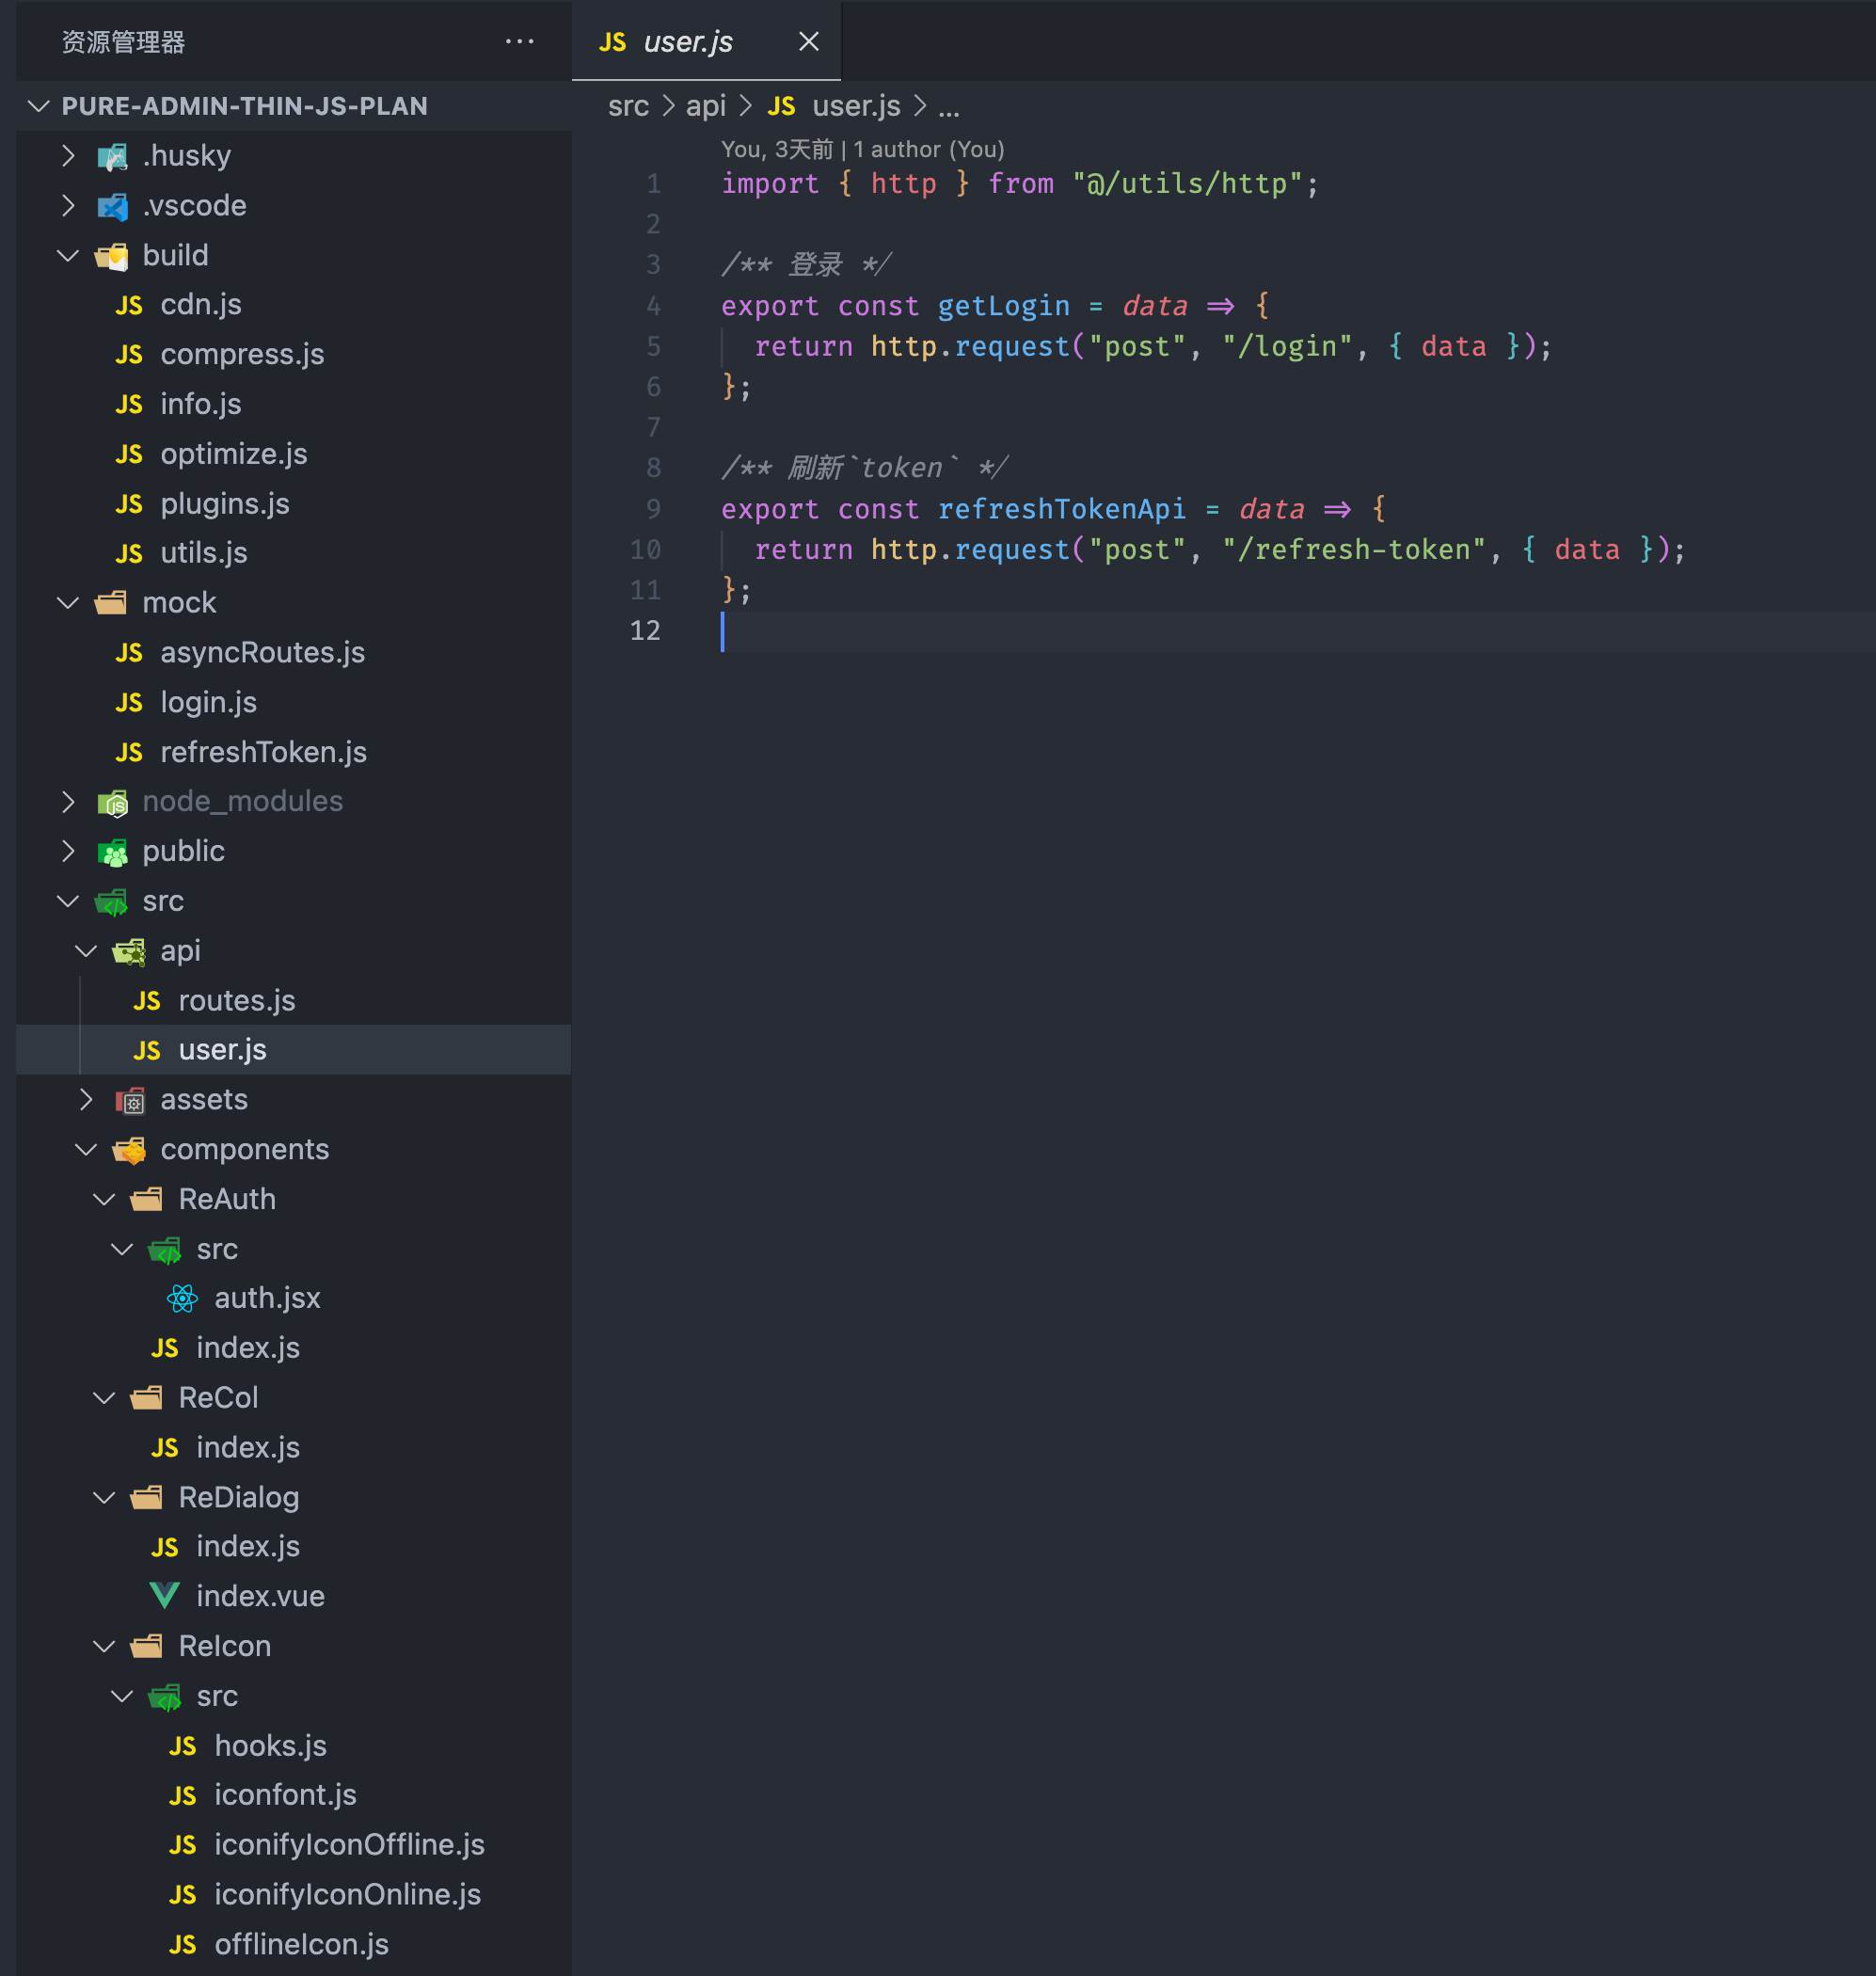Collapse the PURE-ADMIN-THIN-JS-PLAN project section
The height and width of the screenshot is (1976, 1876).
pos(39,106)
